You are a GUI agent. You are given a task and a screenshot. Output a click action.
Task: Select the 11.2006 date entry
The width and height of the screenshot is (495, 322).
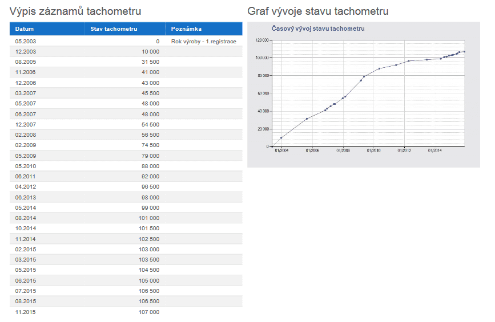coord(26,72)
